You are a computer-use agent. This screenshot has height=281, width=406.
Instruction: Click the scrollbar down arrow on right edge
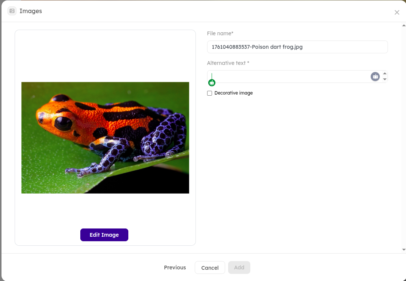[x=404, y=249]
